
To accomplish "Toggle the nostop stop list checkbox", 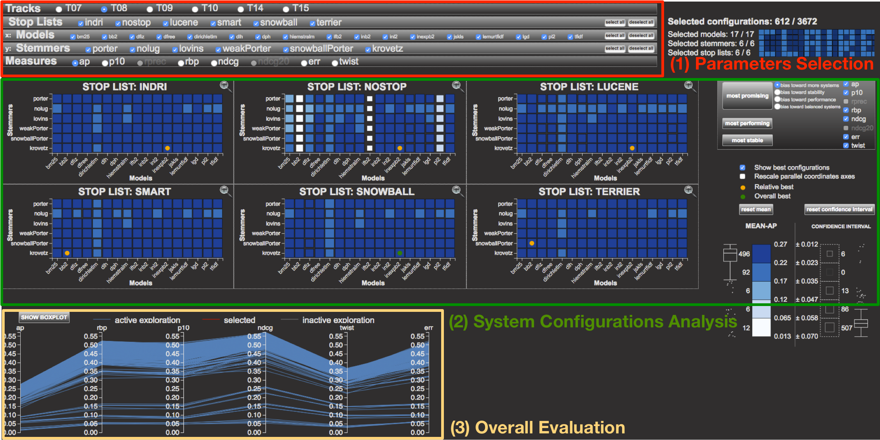I will click(118, 23).
